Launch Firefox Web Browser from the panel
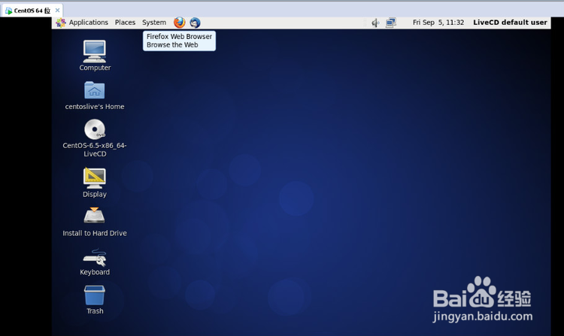The height and width of the screenshot is (336, 564). coord(180,23)
